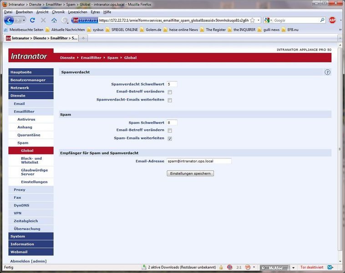Click the search magnifier icon
This screenshot has width=345, height=273.
click(322, 20)
